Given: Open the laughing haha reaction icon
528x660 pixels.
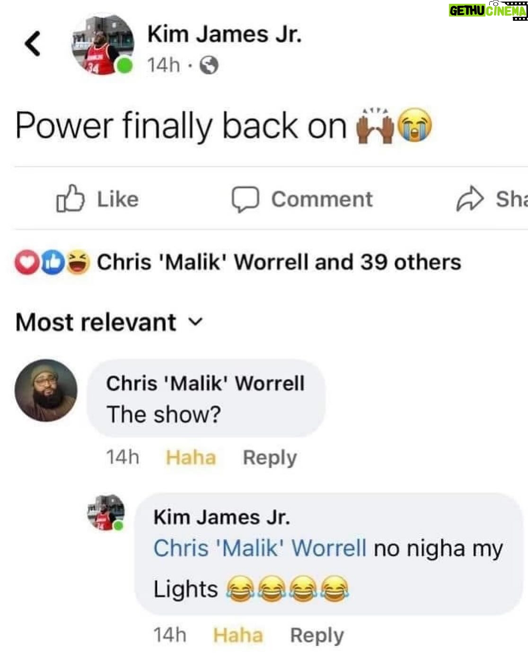Looking at the screenshot, I should tap(79, 263).
